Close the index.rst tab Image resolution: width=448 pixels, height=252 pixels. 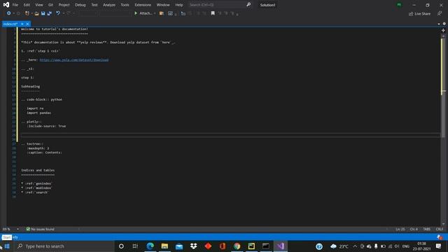click(x=28, y=24)
